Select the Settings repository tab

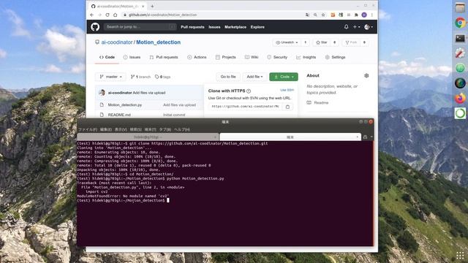(335, 57)
